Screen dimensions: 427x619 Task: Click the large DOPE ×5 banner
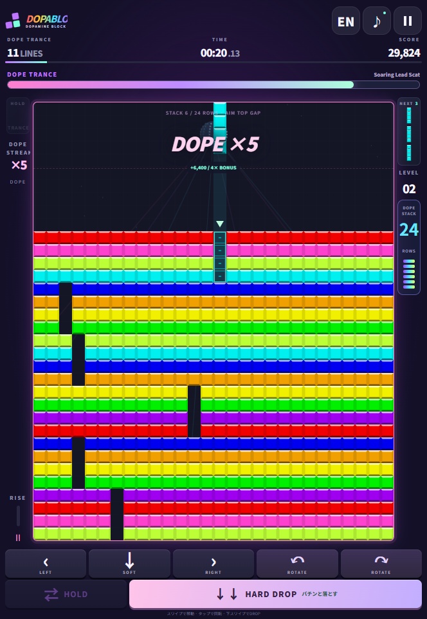pyautogui.click(x=215, y=144)
